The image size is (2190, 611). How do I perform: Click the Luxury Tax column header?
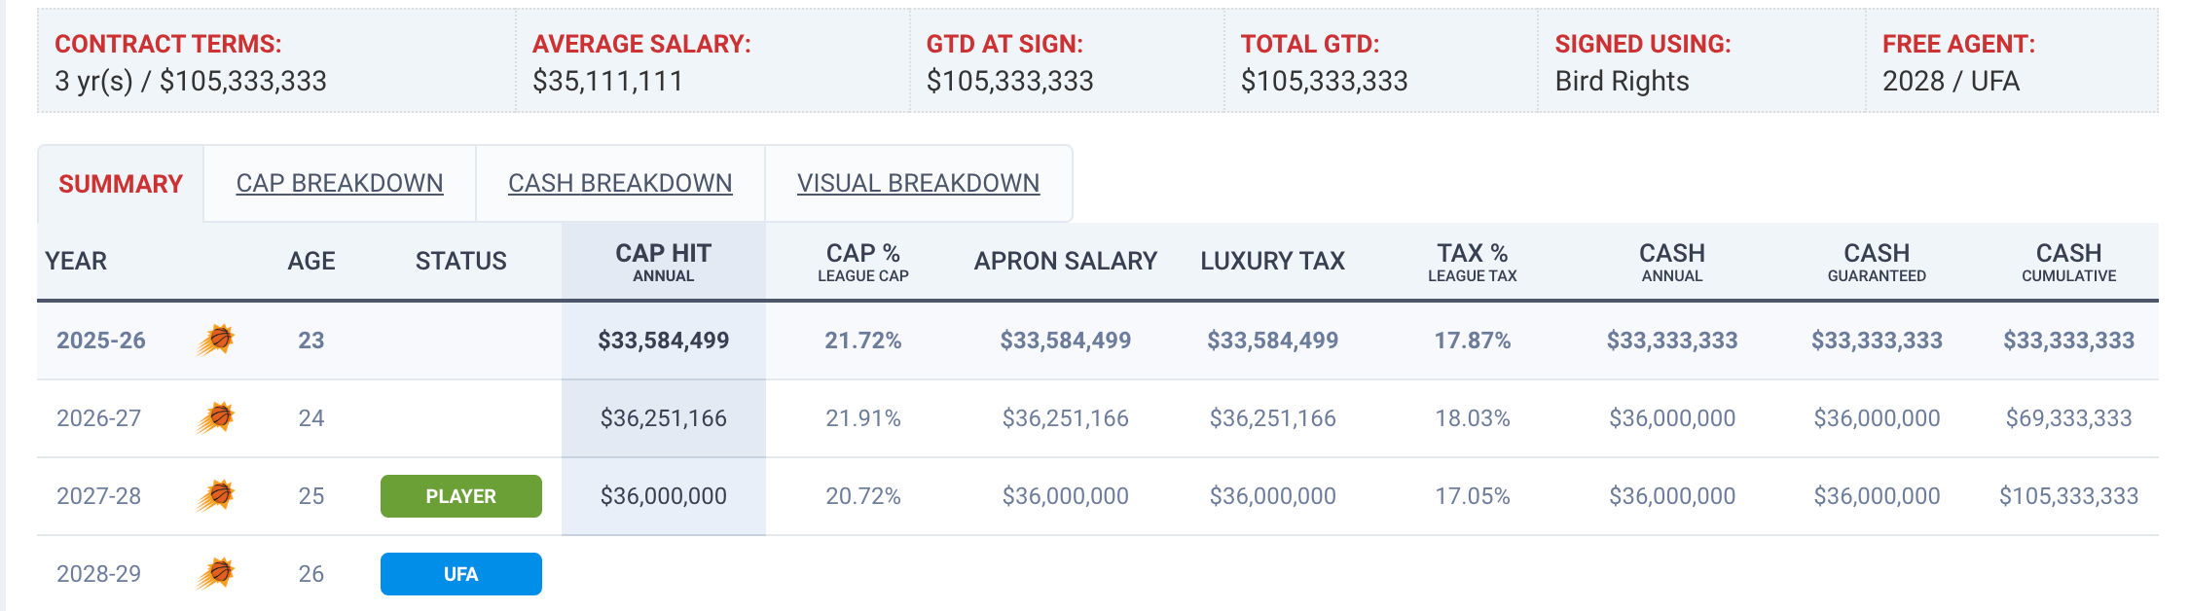(1272, 261)
